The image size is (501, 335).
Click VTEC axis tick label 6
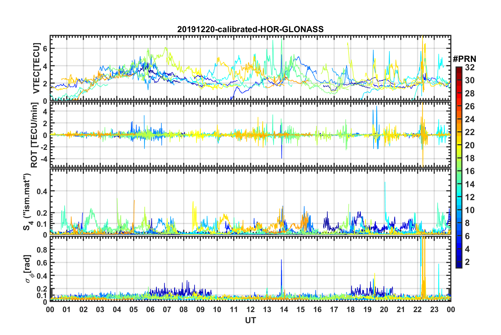pos(45,48)
